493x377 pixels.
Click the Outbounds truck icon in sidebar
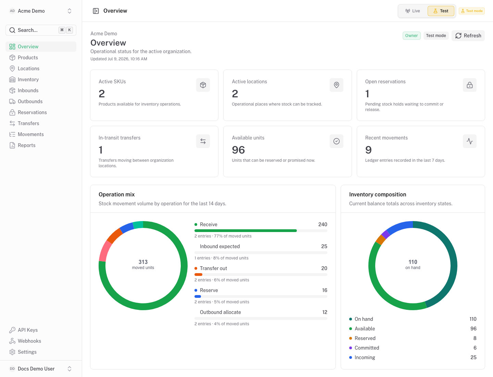(12, 101)
